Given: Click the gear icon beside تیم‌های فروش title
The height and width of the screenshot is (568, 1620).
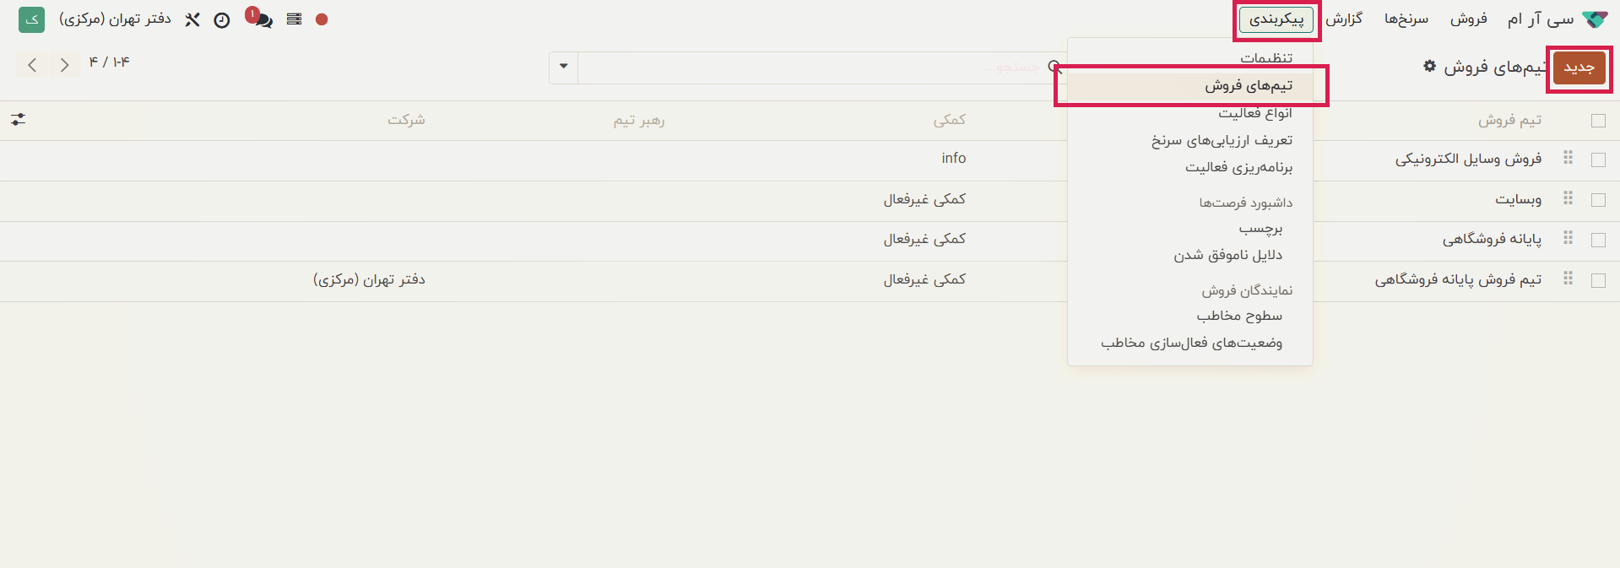Looking at the screenshot, I should coord(1429,66).
